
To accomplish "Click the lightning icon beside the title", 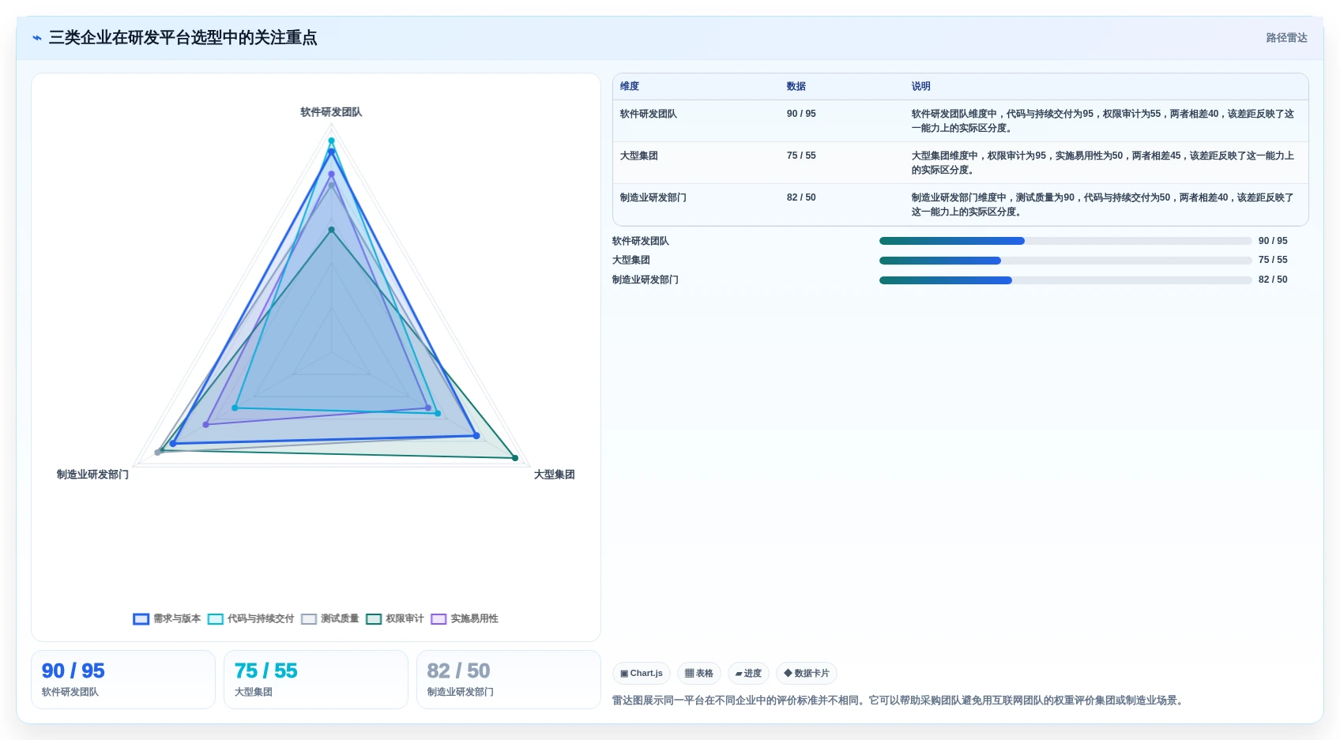I will [36, 38].
